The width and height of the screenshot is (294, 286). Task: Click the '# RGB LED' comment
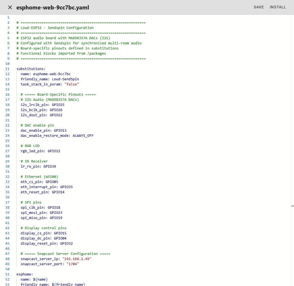[x=30, y=146]
